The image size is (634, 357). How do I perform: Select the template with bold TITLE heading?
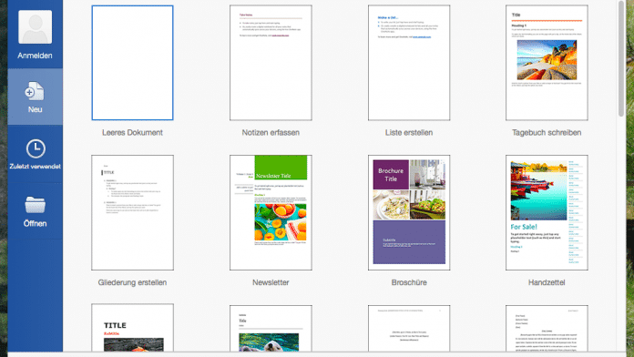point(133,328)
